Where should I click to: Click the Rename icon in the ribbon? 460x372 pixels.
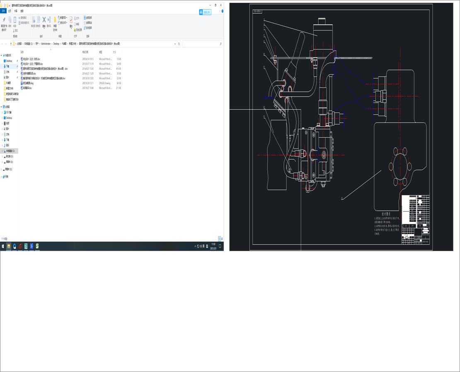click(x=49, y=21)
